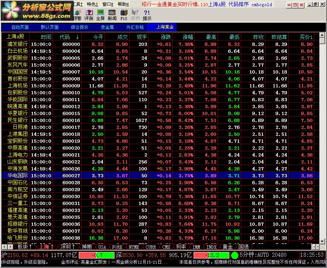Click the 说明 help pointer icon
The width and height of the screenshot is (327, 268).
coord(135,15)
